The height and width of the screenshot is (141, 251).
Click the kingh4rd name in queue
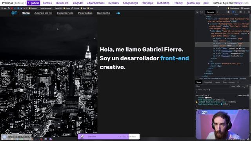point(78,3)
